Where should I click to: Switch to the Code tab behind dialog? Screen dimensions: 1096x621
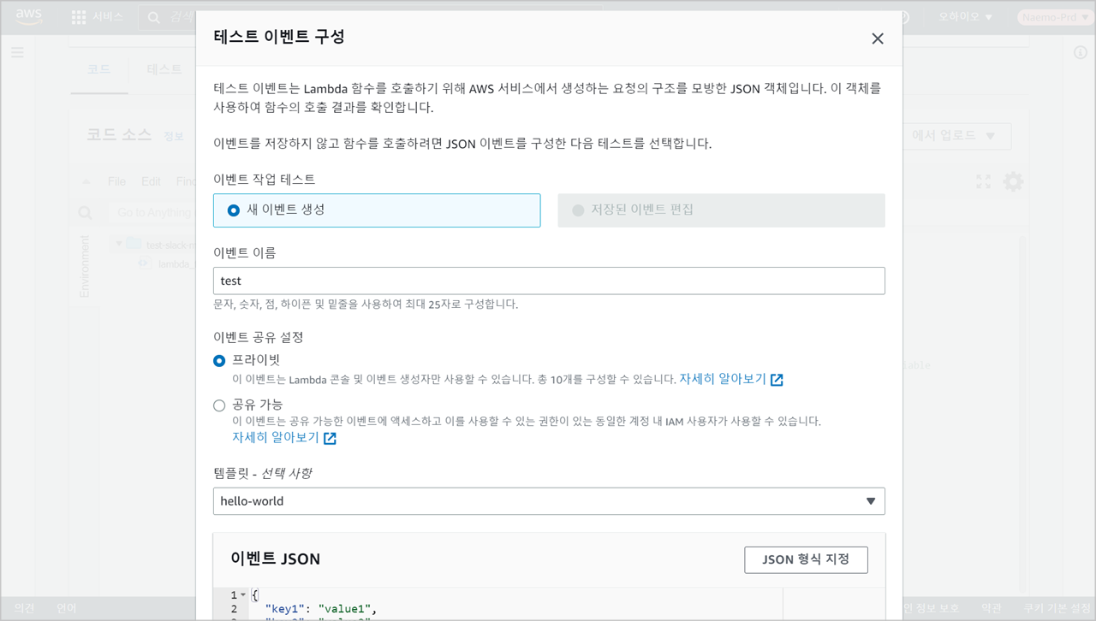point(99,69)
